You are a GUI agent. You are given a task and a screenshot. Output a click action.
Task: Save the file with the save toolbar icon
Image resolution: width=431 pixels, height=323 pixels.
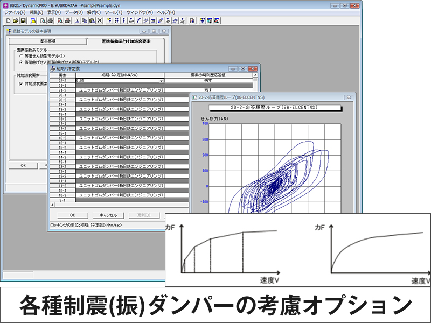coord(23,20)
